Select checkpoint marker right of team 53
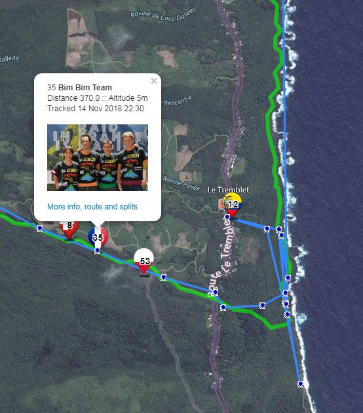The height and width of the screenshot is (413, 363). 163,278
